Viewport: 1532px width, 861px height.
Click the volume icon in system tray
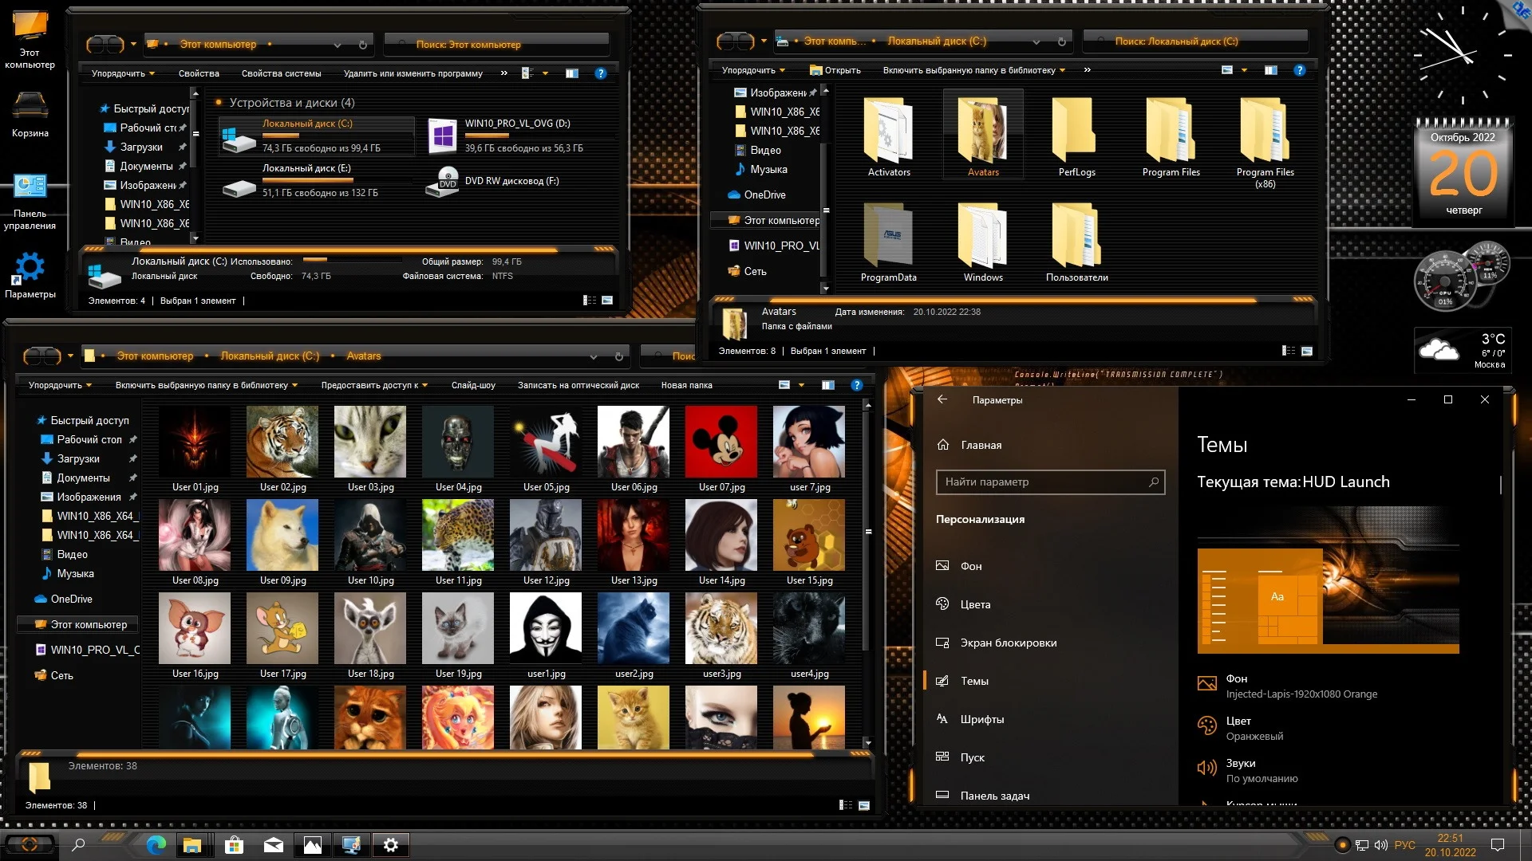coord(1381,845)
